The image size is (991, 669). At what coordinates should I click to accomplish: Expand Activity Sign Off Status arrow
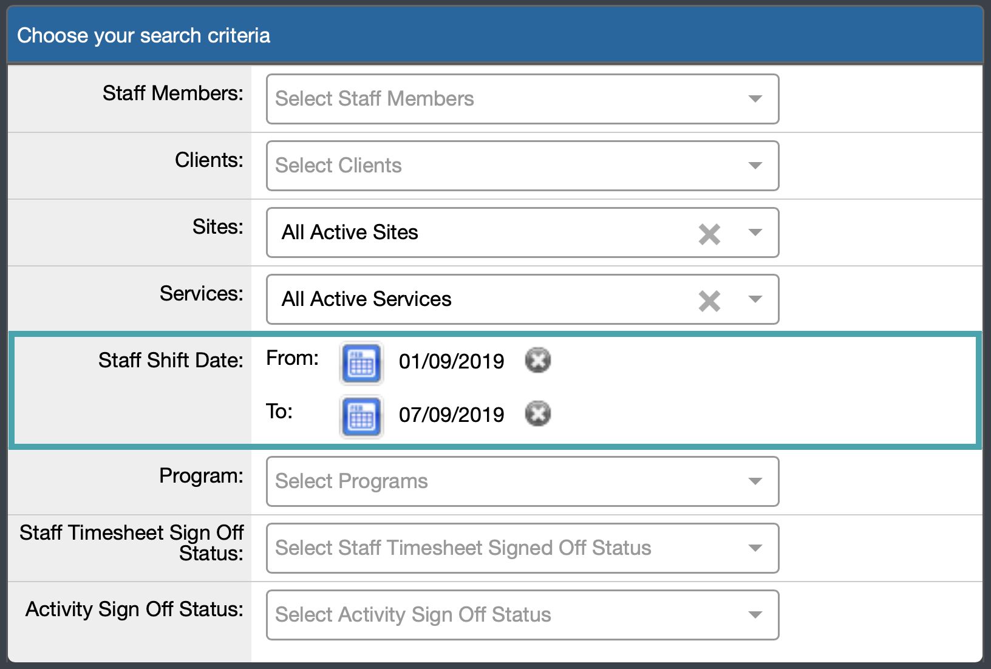[x=755, y=615]
